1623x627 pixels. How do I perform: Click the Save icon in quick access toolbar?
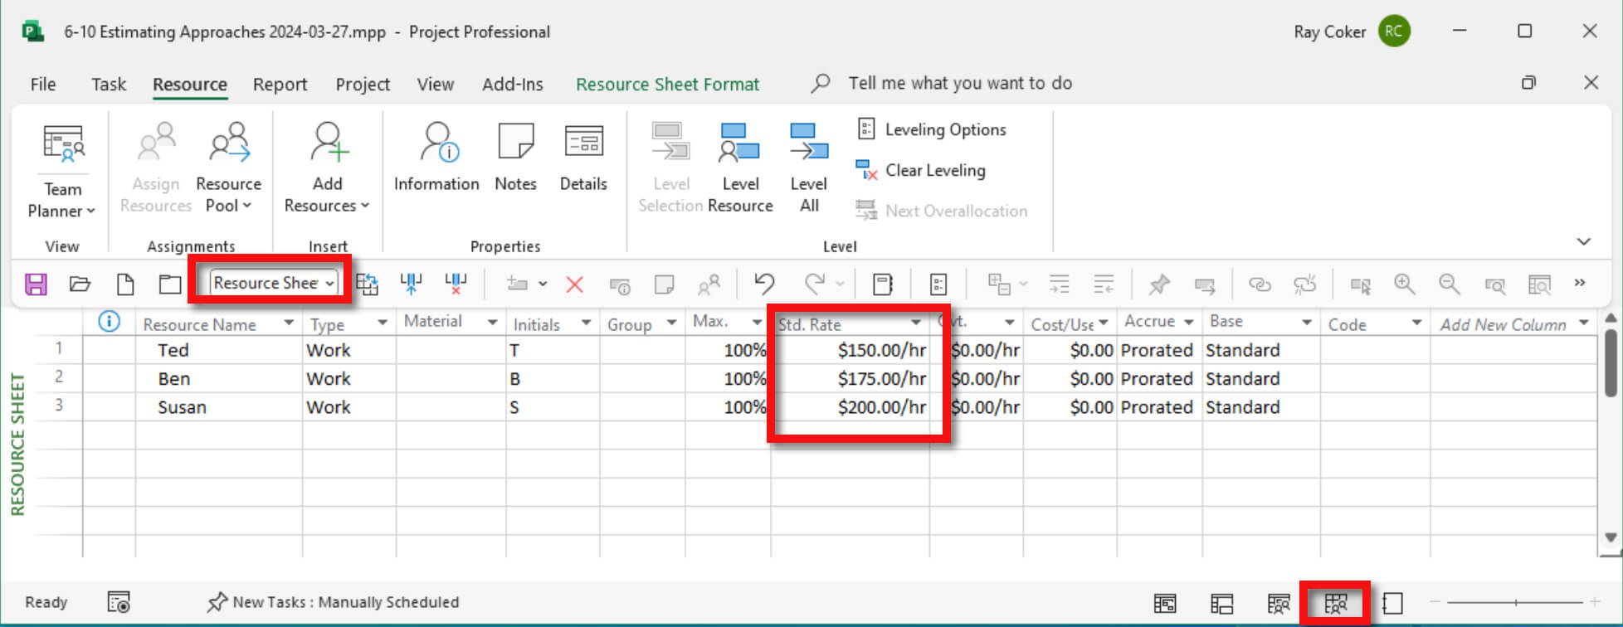pyautogui.click(x=36, y=284)
